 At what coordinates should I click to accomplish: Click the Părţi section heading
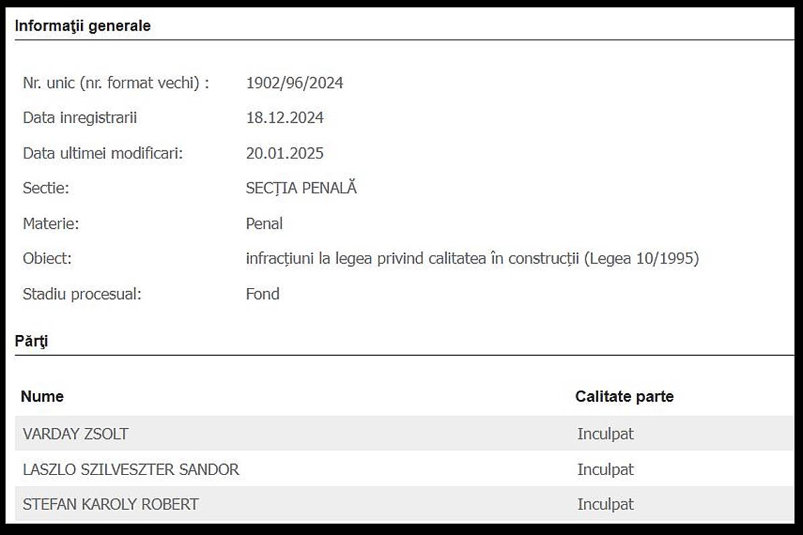pos(31,341)
